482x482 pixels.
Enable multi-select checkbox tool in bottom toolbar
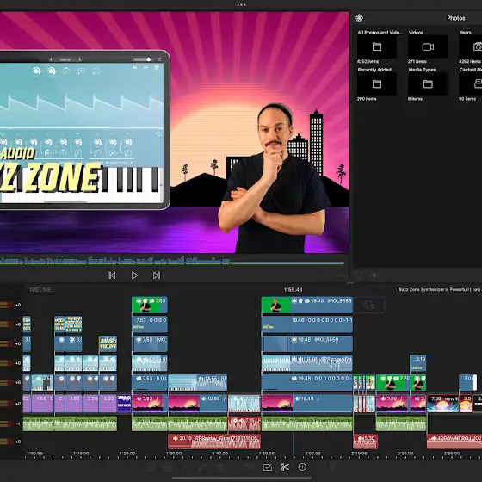[x=268, y=467]
